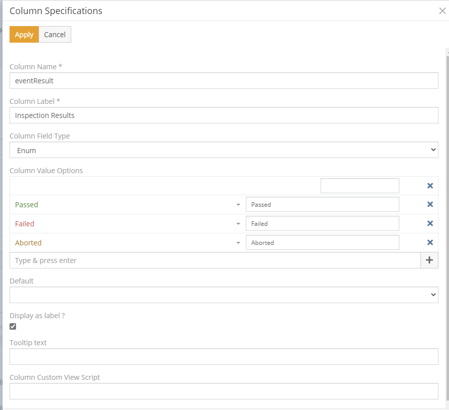Viewport: 449px width, 410px height.
Task: Remove the Failed value option
Action: [x=430, y=224]
